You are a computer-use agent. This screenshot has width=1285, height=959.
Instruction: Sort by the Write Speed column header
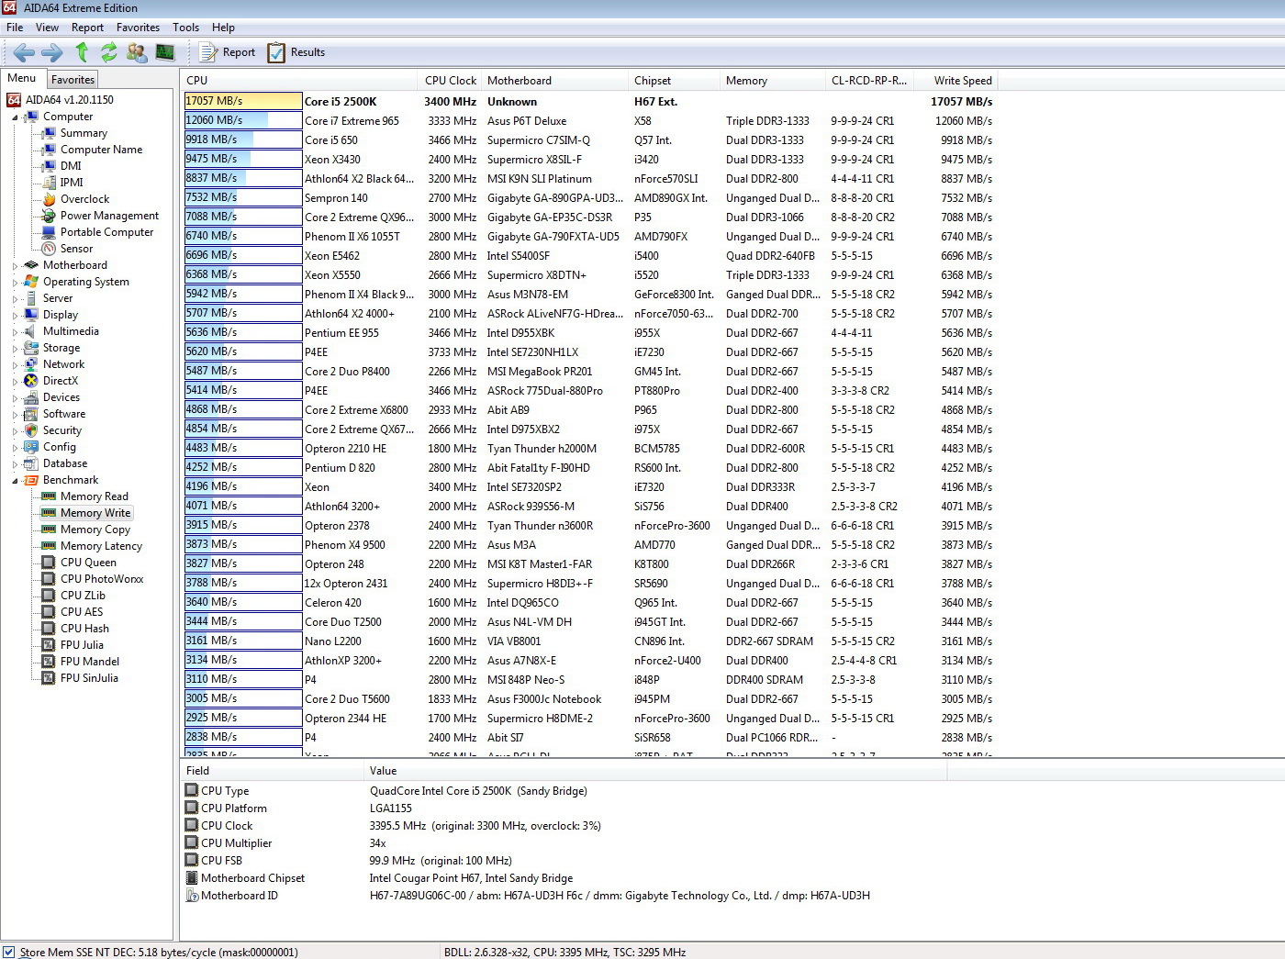955,81
